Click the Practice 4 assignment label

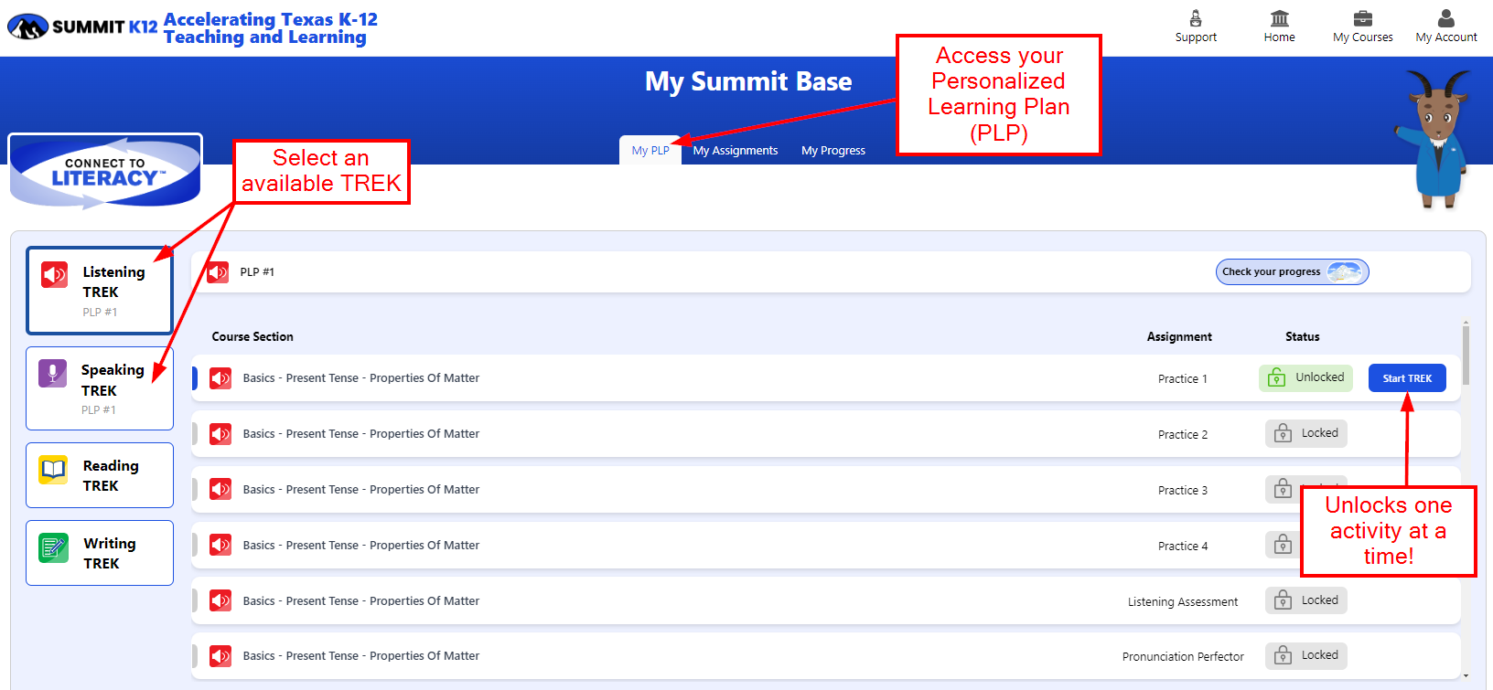(1183, 547)
